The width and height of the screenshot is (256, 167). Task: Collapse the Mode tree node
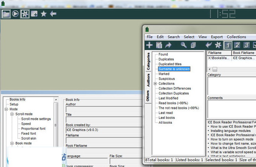click(6, 109)
